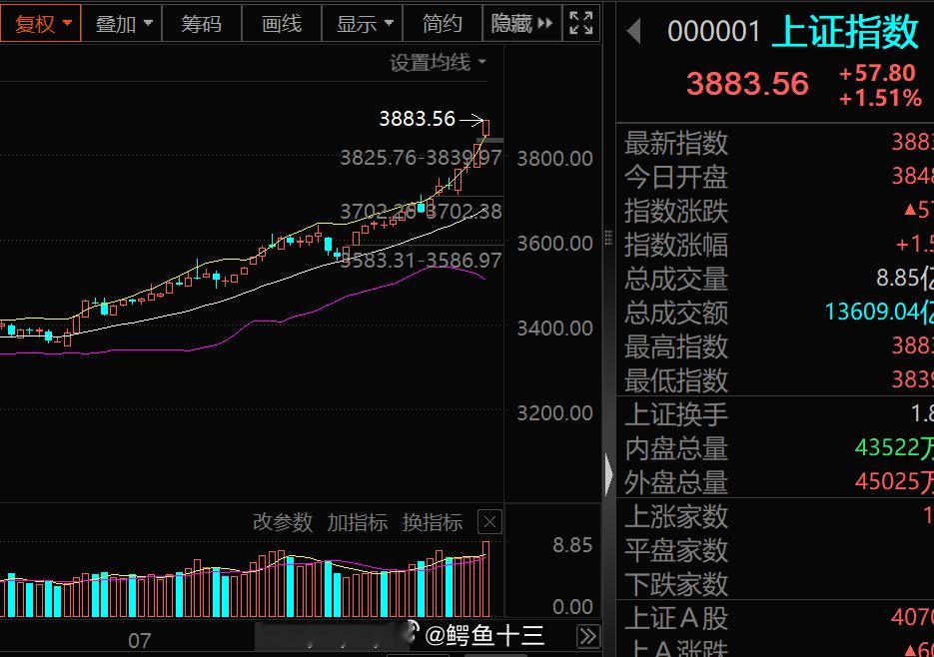
Task: Click the 上涨家数 row
Action: click(x=775, y=516)
